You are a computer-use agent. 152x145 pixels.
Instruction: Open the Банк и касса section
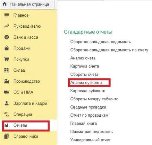pos(26,37)
